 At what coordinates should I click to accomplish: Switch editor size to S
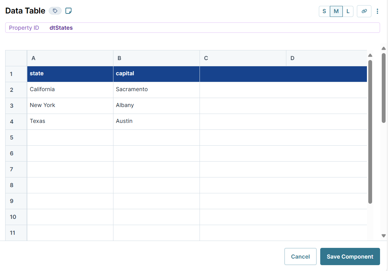324,11
